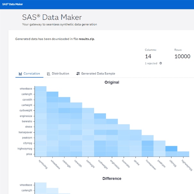Click the citympg row label
Image resolution: width=194 pixels, height=194 pixels.
click(28, 143)
